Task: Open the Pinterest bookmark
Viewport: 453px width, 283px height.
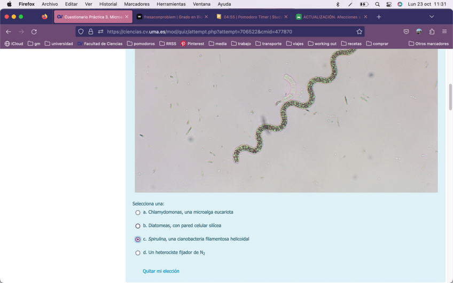Action: tap(192, 44)
